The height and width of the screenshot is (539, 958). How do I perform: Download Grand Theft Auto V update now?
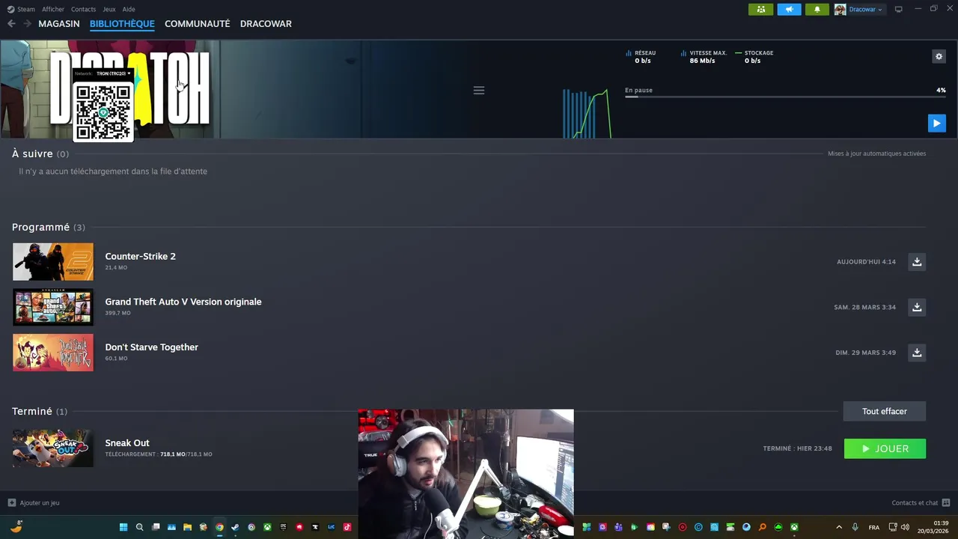coord(917,307)
